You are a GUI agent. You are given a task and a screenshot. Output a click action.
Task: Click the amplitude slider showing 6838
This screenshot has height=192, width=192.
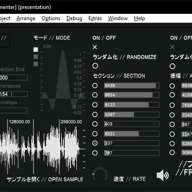(x=187, y=86)
